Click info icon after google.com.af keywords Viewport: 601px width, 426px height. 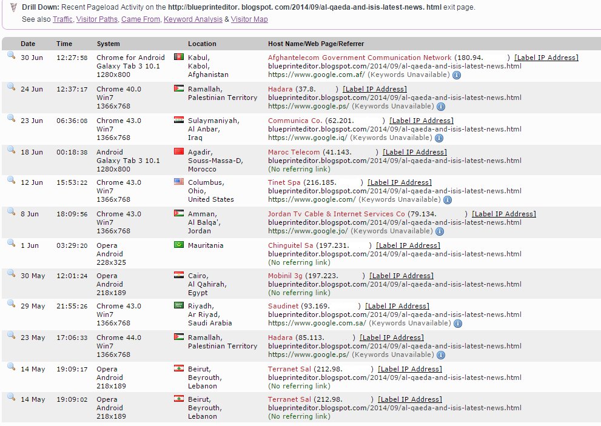click(457, 75)
